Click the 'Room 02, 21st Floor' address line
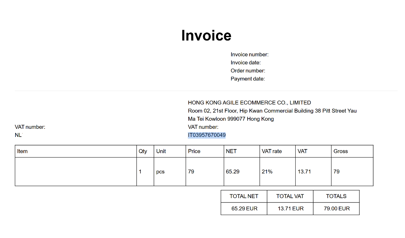Screen dimensions: 405x238 click(272, 111)
